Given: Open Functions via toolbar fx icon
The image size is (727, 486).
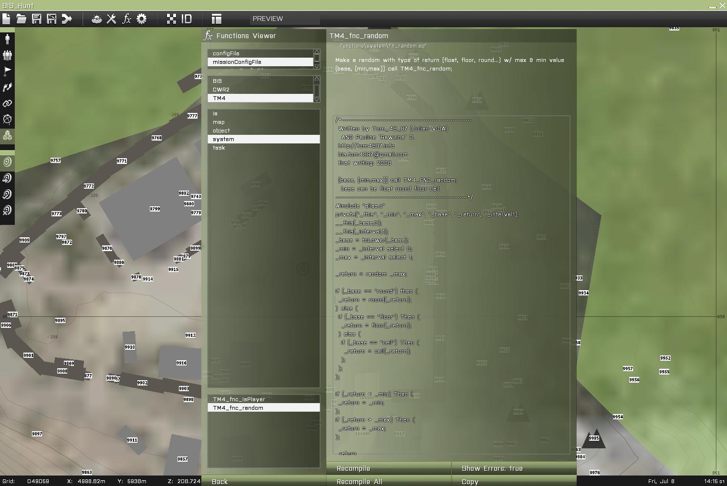Looking at the screenshot, I should tap(126, 19).
